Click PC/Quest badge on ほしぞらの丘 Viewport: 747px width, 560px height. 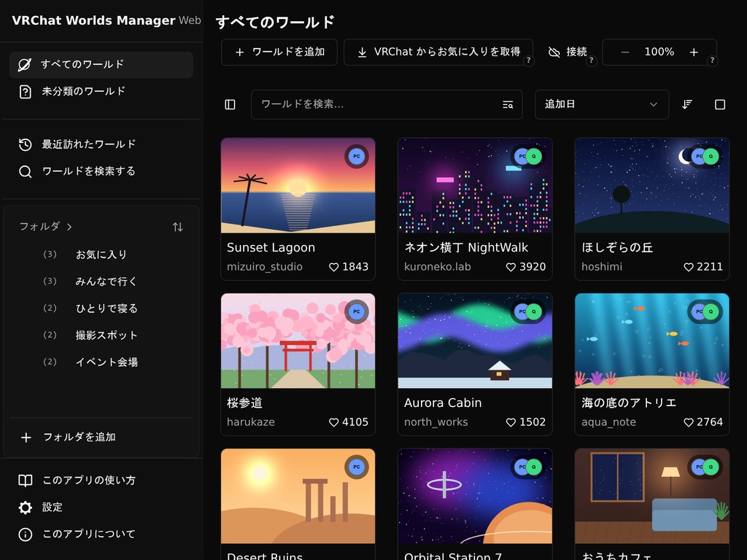705,156
